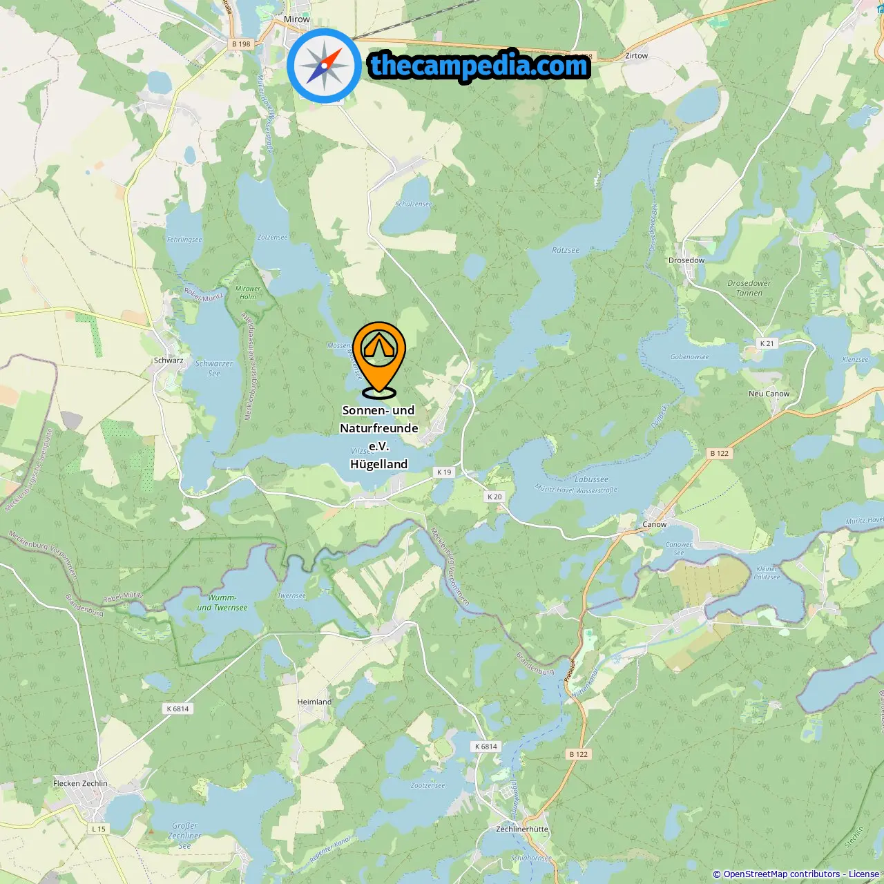Click the blue compass logo icon

tap(324, 66)
